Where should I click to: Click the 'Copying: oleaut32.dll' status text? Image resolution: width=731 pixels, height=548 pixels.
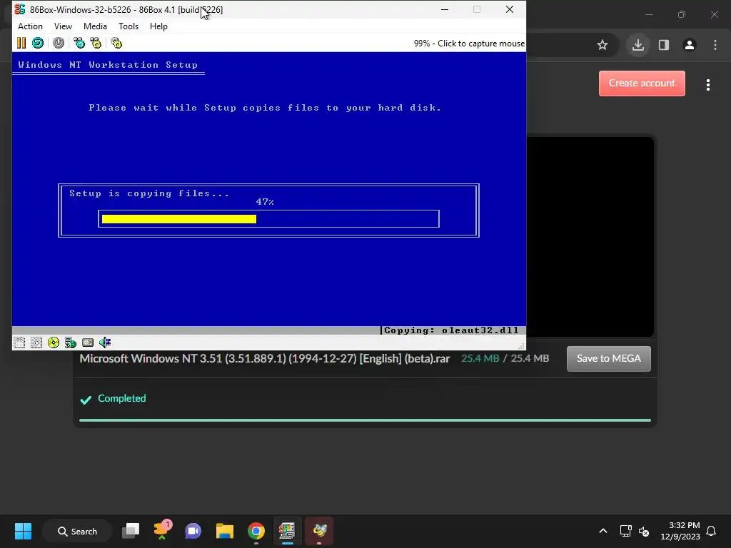coord(451,330)
